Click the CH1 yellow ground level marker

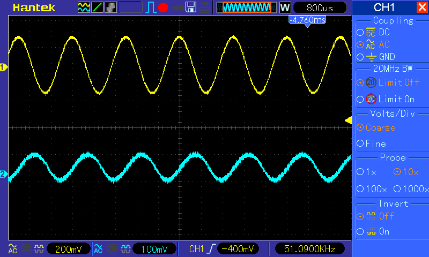4,67
